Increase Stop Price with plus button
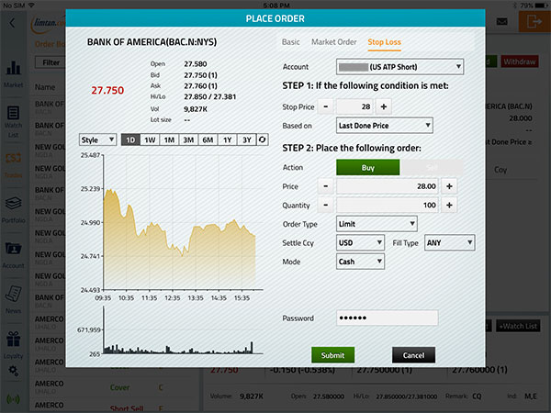The height and width of the screenshot is (413, 551). 383,106
